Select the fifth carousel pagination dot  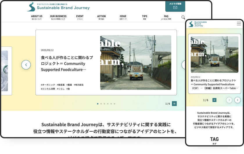(x=111, y=104)
